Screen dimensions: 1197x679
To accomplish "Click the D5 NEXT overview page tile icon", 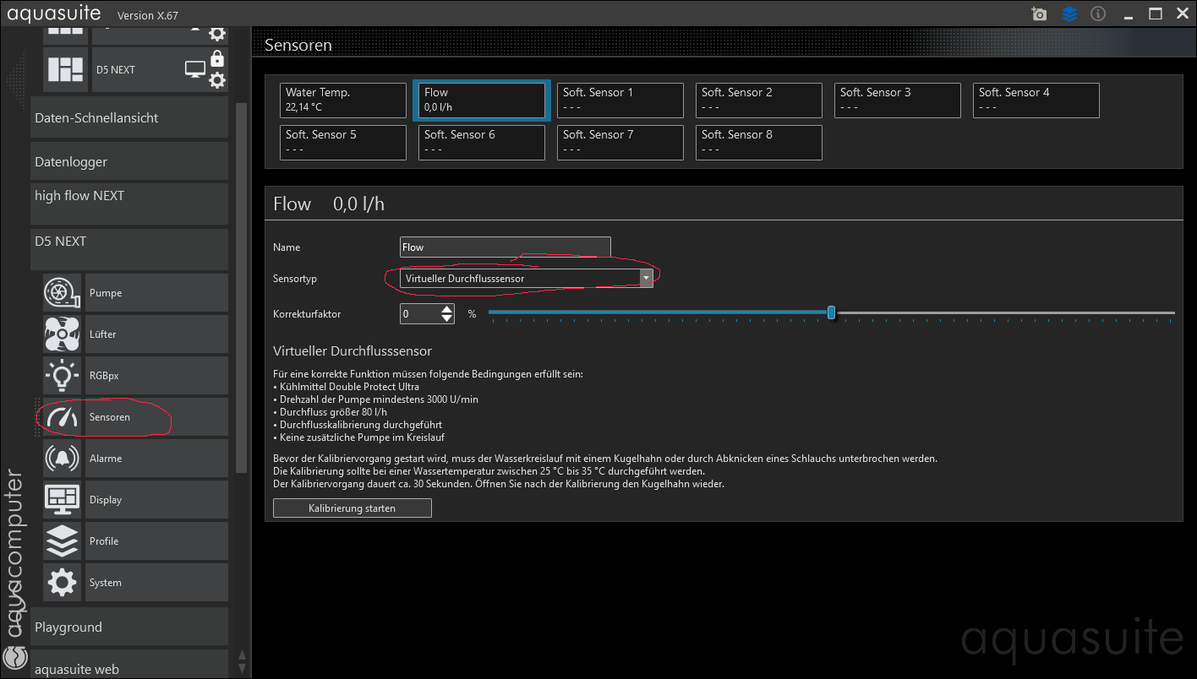I will coord(66,69).
